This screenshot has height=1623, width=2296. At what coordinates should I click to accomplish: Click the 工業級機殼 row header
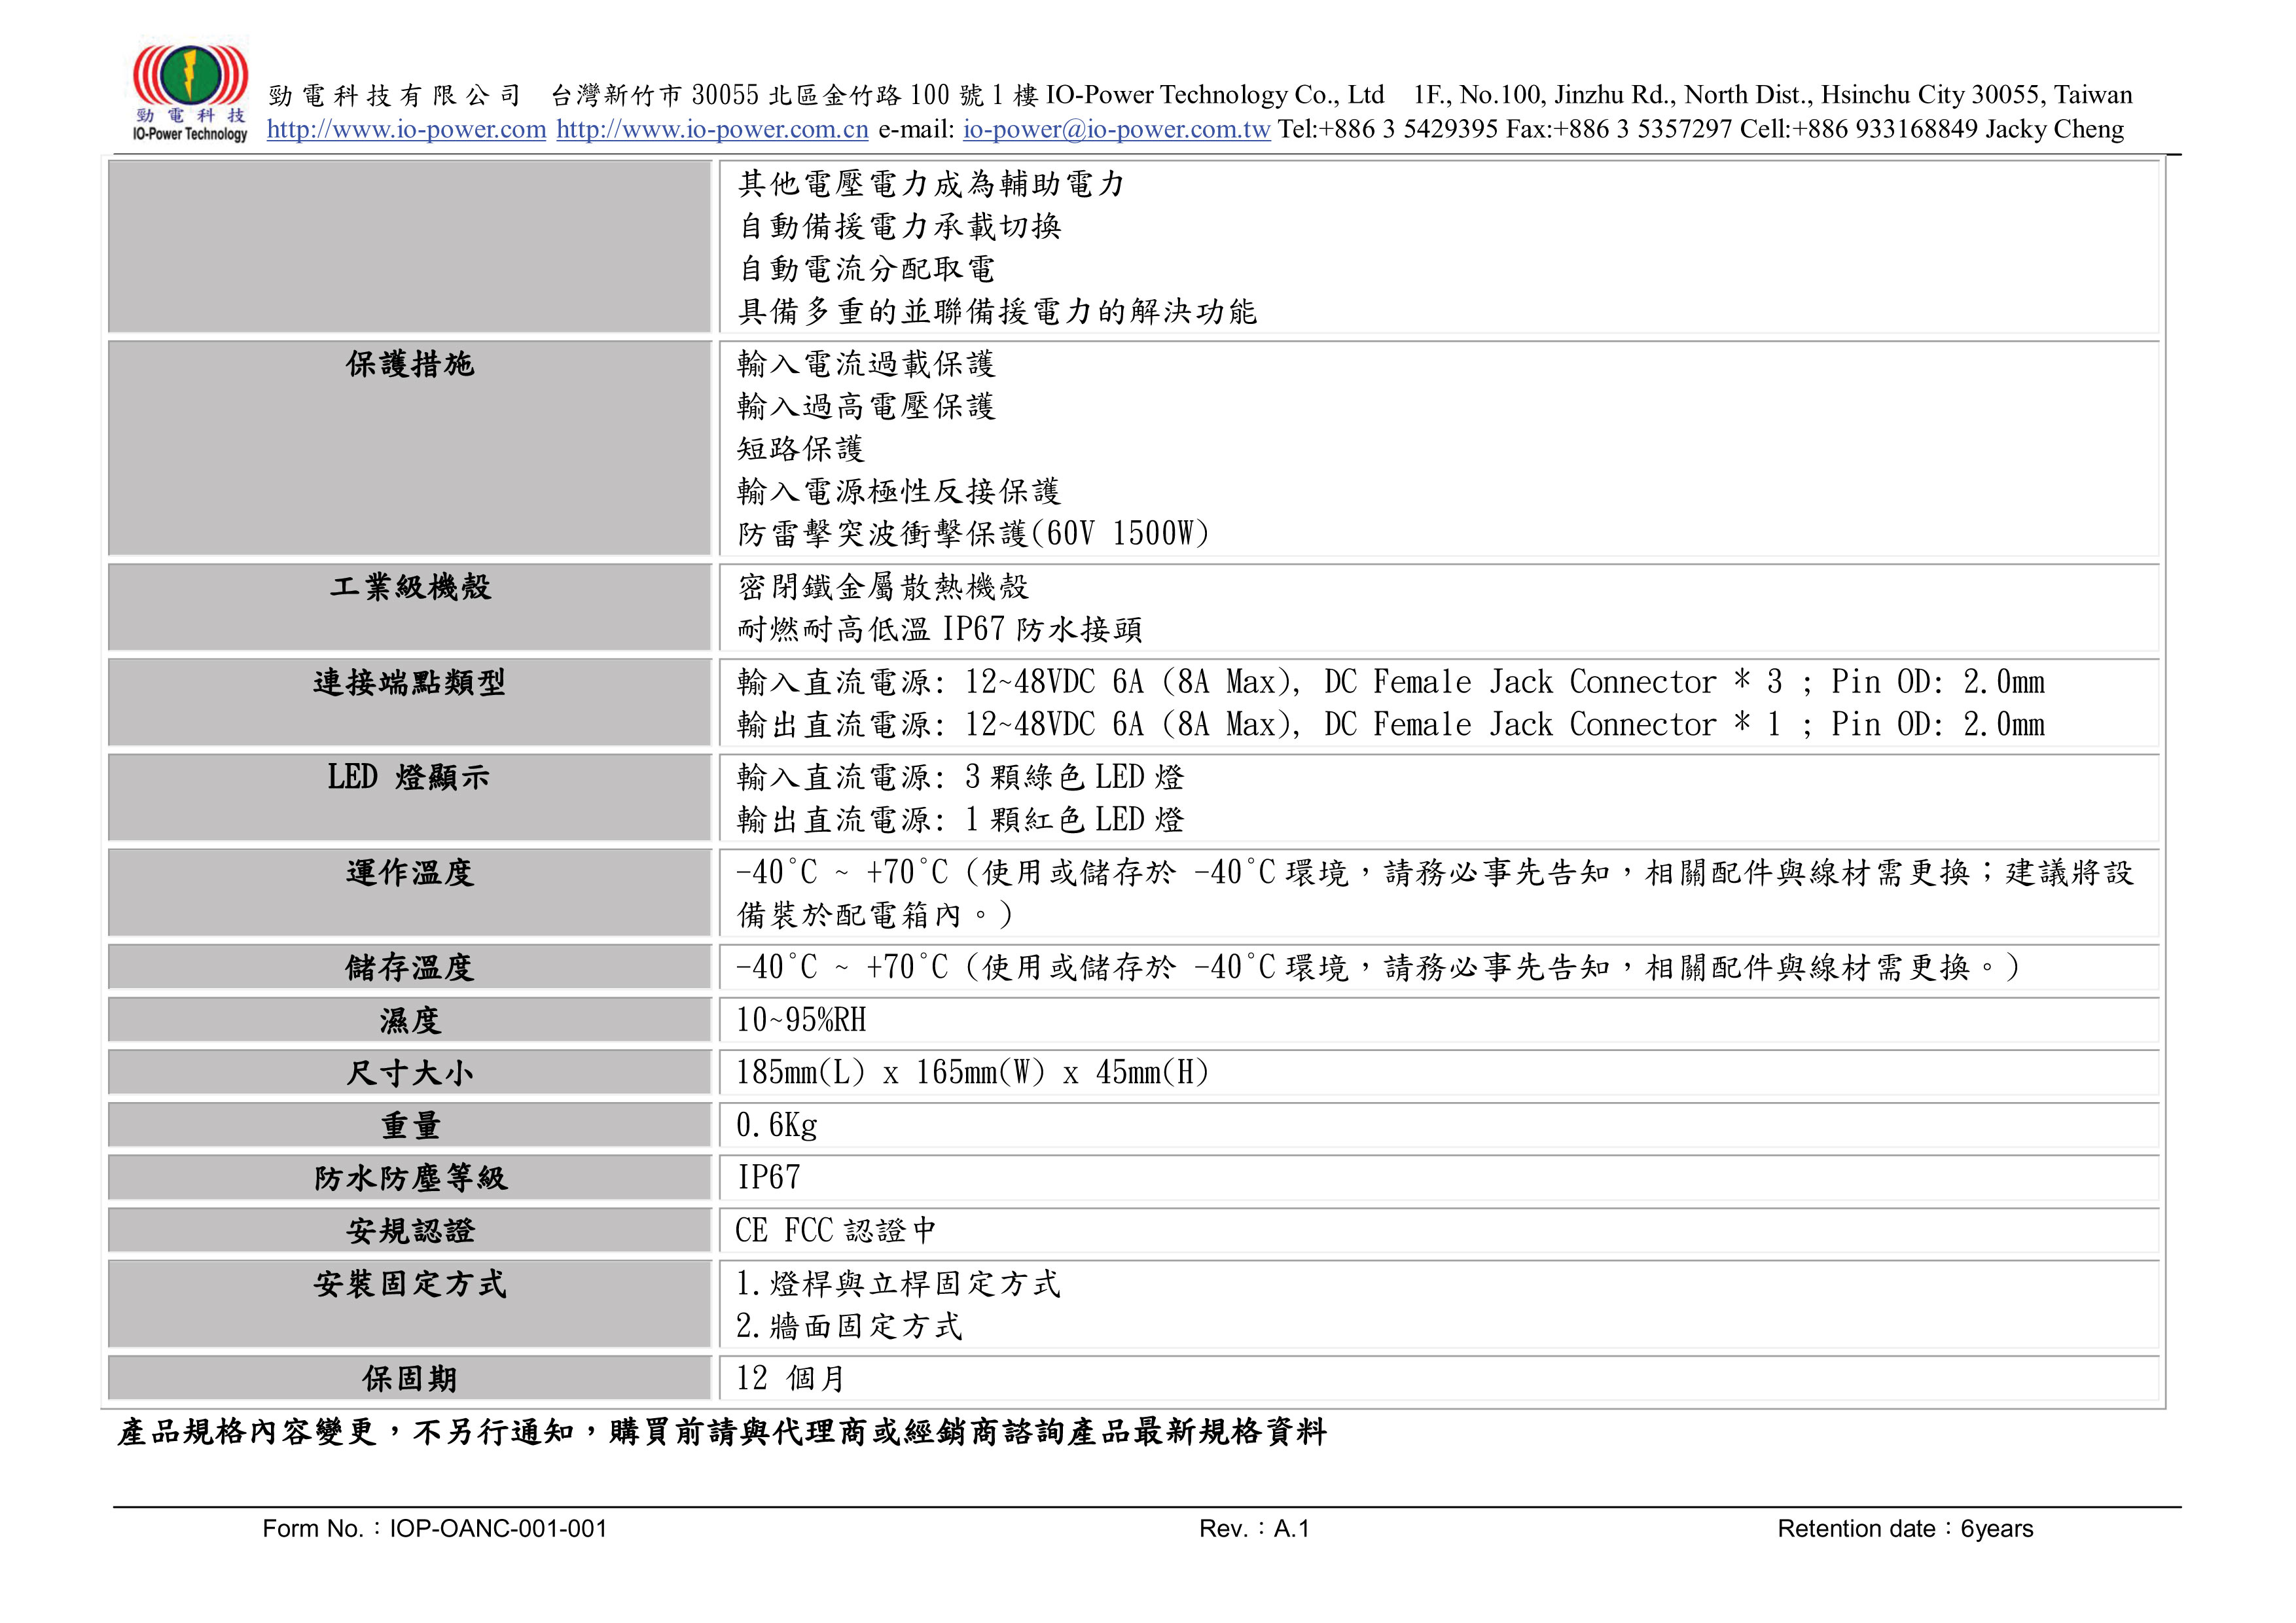pyautogui.click(x=409, y=607)
